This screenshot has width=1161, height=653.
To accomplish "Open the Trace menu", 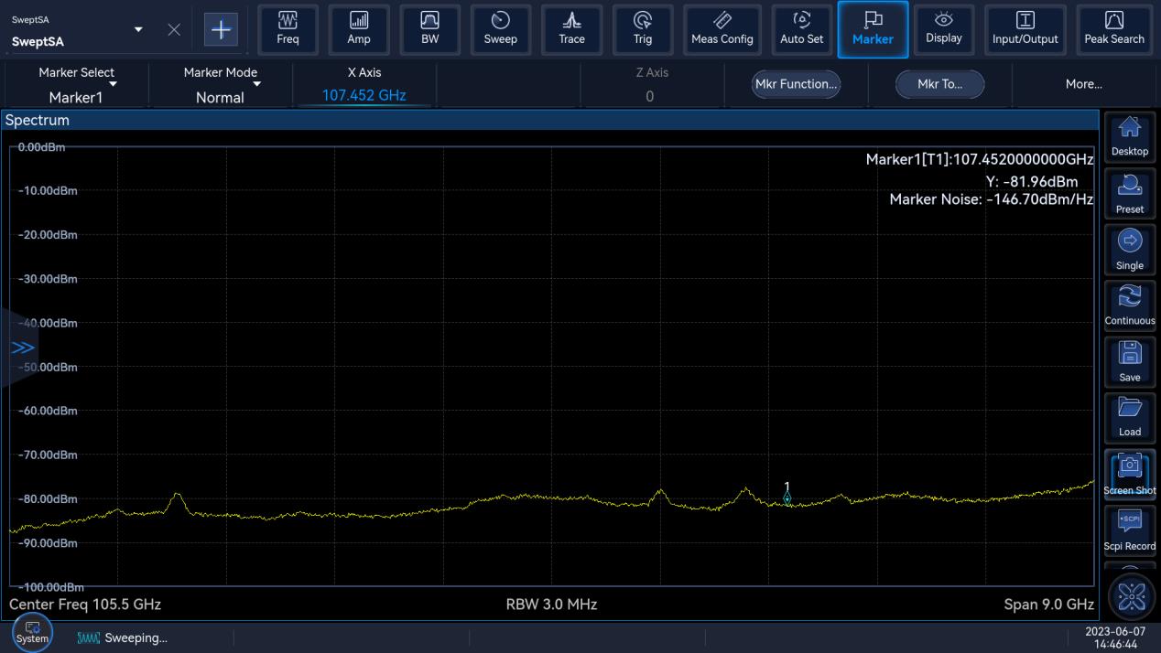I will tap(571, 29).
